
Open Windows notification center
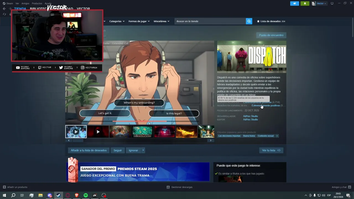pyautogui.click(x=348, y=195)
